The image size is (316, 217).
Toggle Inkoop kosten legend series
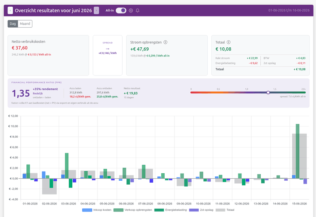(x=97, y=210)
